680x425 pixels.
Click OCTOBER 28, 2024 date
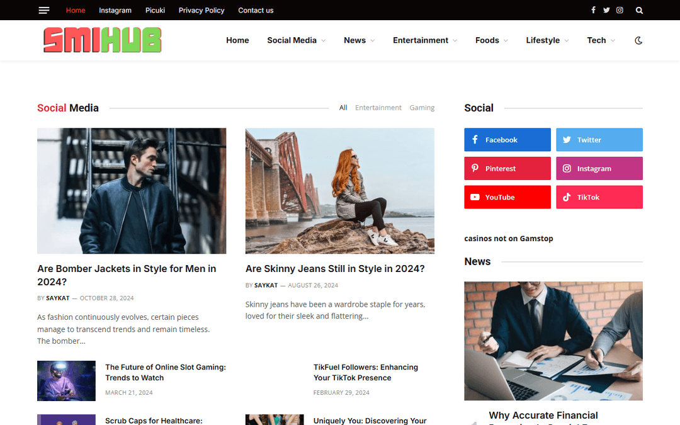click(106, 298)
